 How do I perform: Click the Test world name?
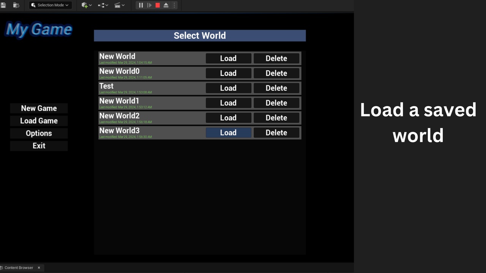click(106, 86)
